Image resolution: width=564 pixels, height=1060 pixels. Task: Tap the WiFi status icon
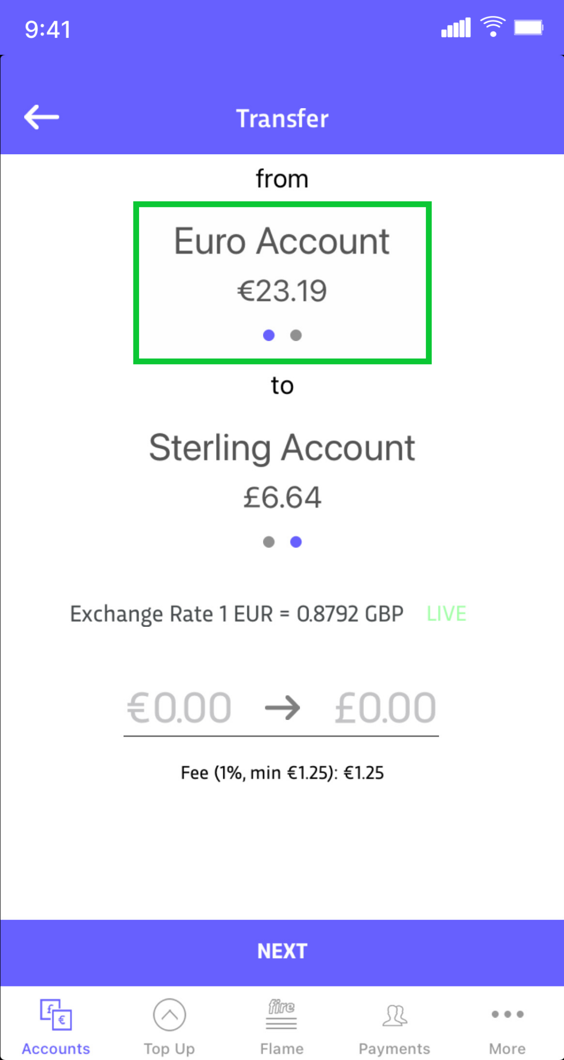[493, 26]
